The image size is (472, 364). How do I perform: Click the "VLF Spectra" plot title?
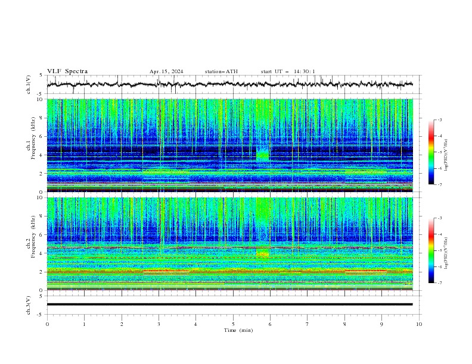(x=67, y=71)
